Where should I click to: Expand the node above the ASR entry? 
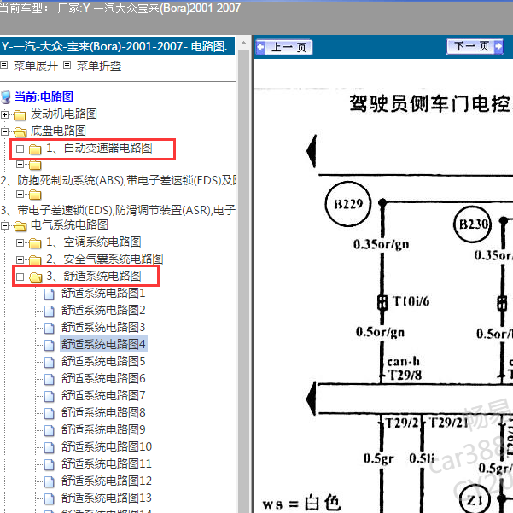tap(20, 195)
